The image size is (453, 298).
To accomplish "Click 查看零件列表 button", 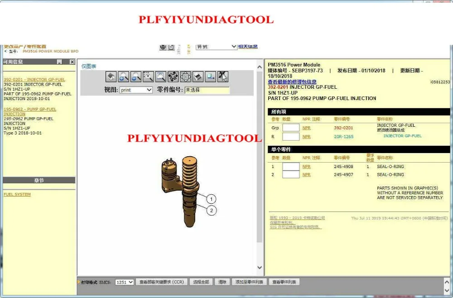I will 284,282.
